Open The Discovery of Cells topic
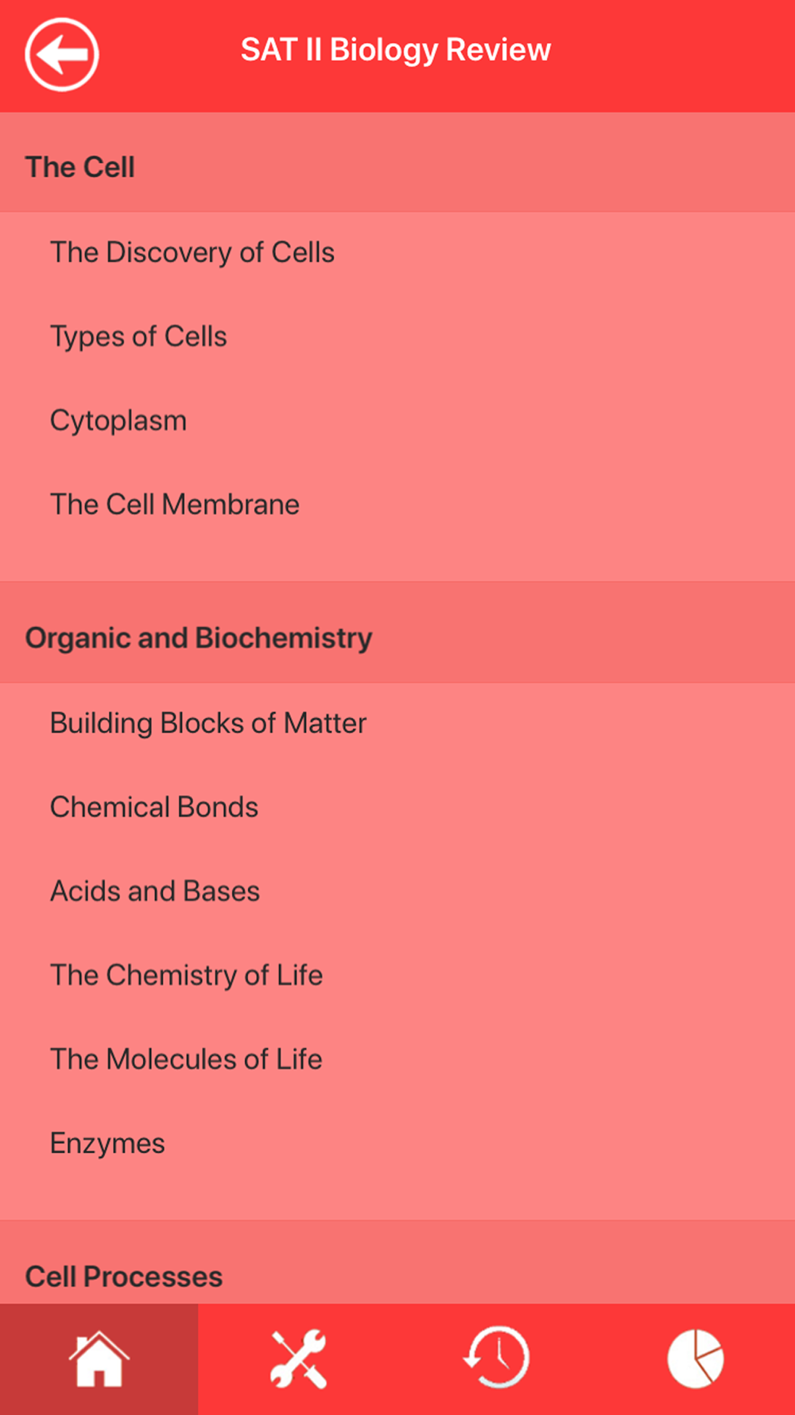795x1415 pixels. 397,253
